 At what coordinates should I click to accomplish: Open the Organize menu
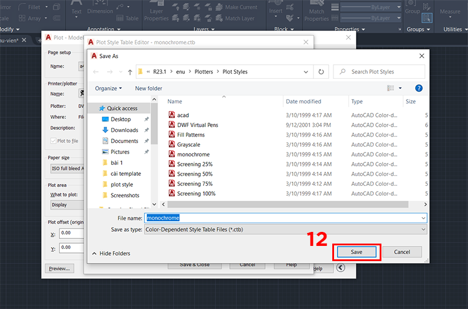tap(109, 88)
